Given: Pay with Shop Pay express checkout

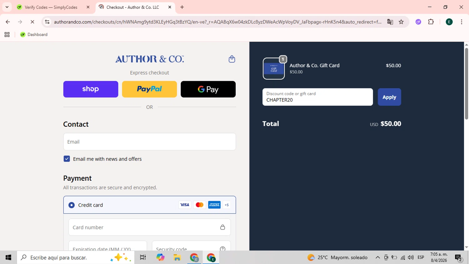Looking at the screenshot, I should tap(91, 89).
